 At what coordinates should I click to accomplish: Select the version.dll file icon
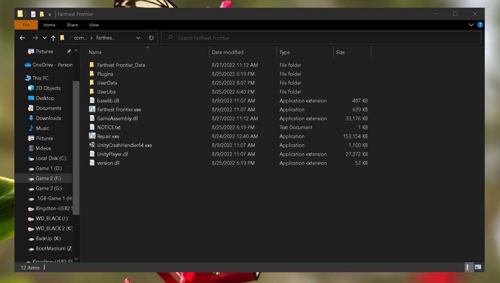(x=92, y=163)
